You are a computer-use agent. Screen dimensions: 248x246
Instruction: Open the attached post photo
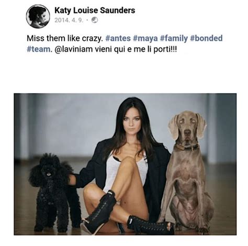coord(125,164)
